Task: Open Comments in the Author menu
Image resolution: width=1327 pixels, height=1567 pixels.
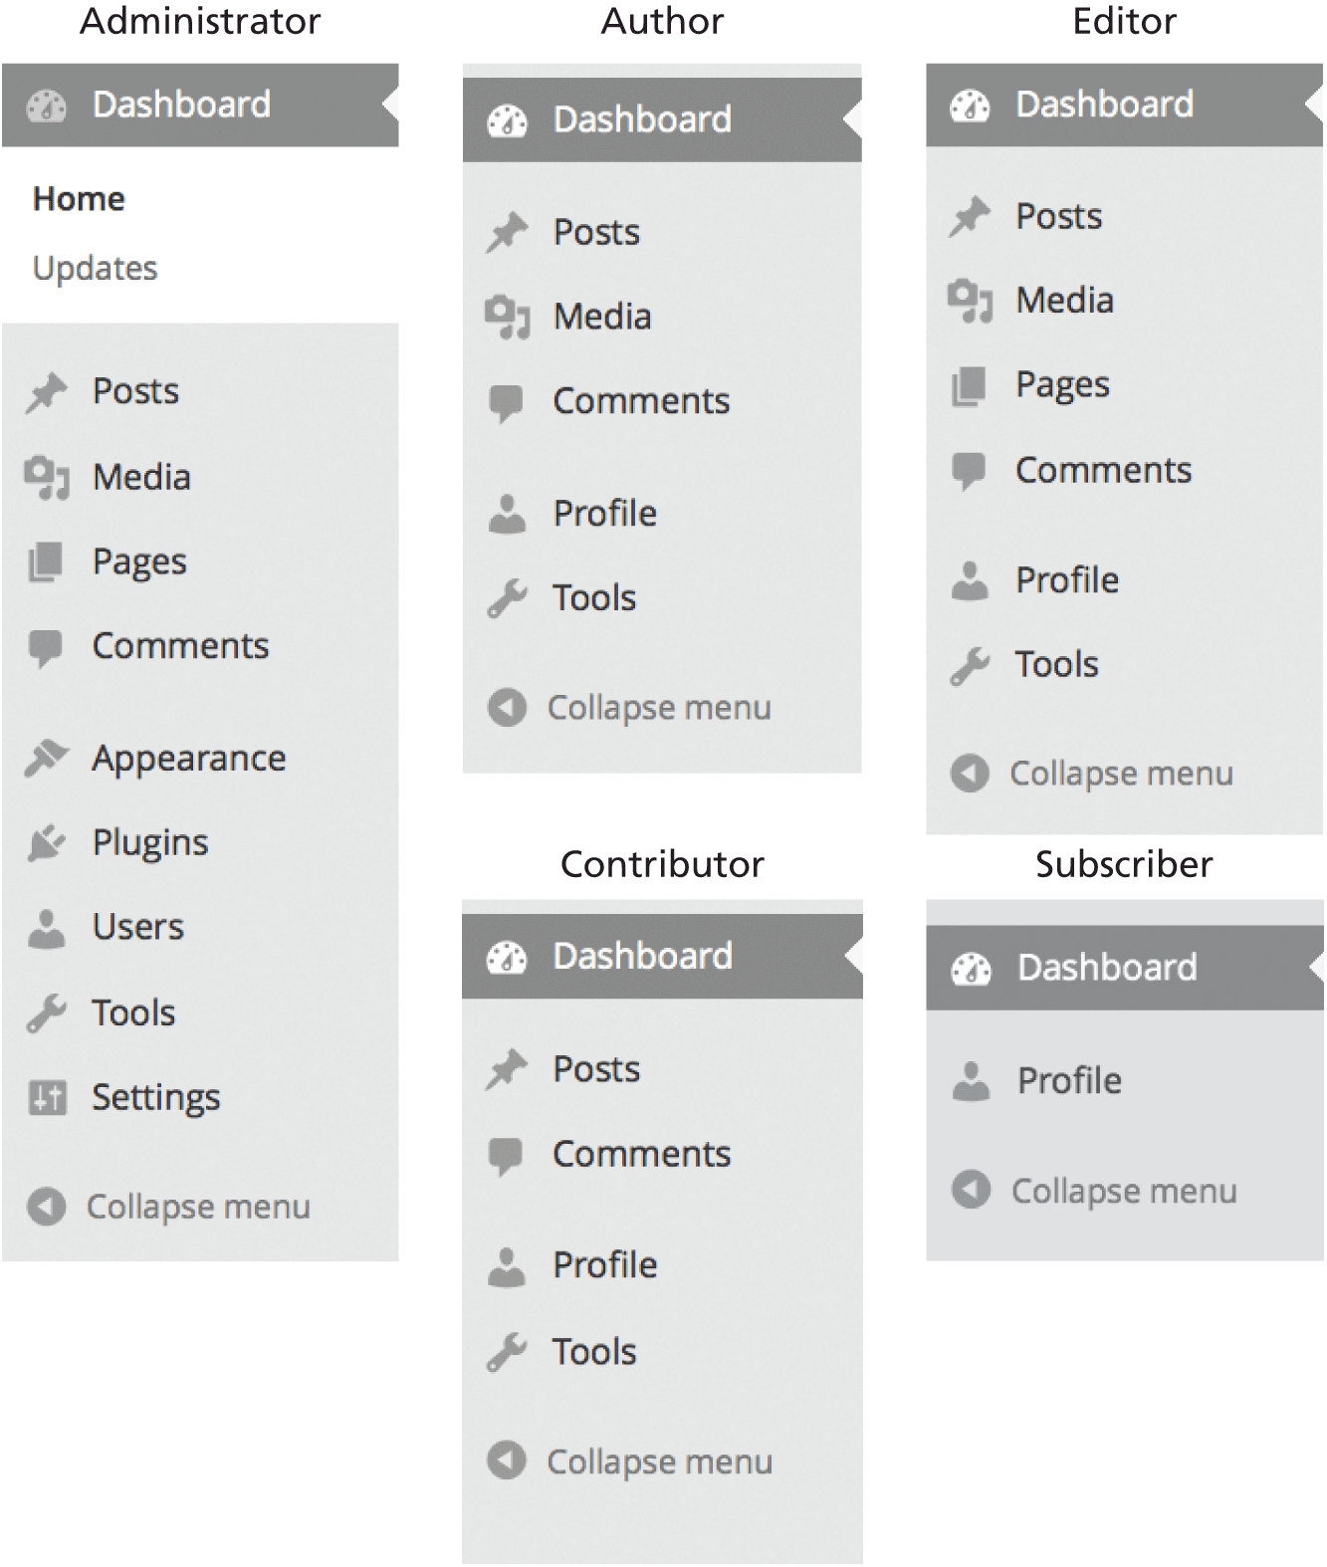Action: pos(641,401)
